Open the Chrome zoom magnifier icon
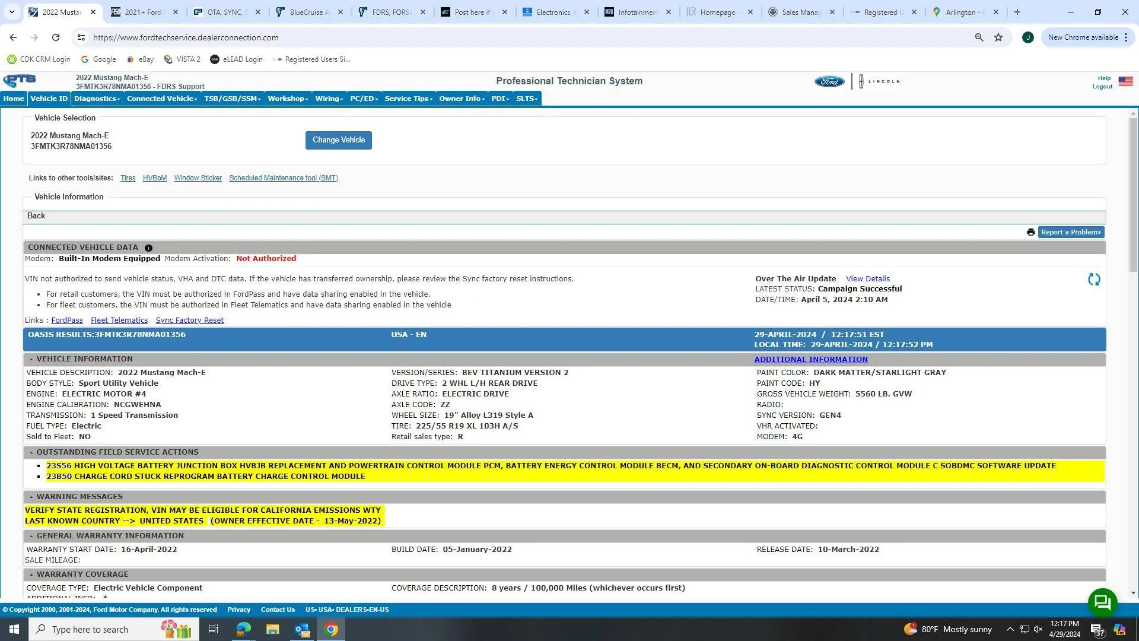Screen dimensions: 1139x641 [979, 37]
